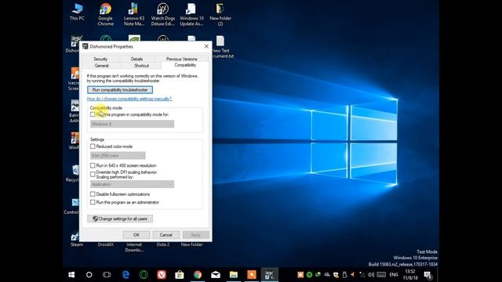Check Override high DPI scaling behavior
Image resolution: width=502 pixels, height=282 pixels.
[x=93, y=174]
